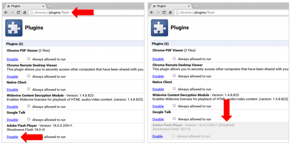
Task: Disable Google Talk in right window
Action: coord(158,119)
